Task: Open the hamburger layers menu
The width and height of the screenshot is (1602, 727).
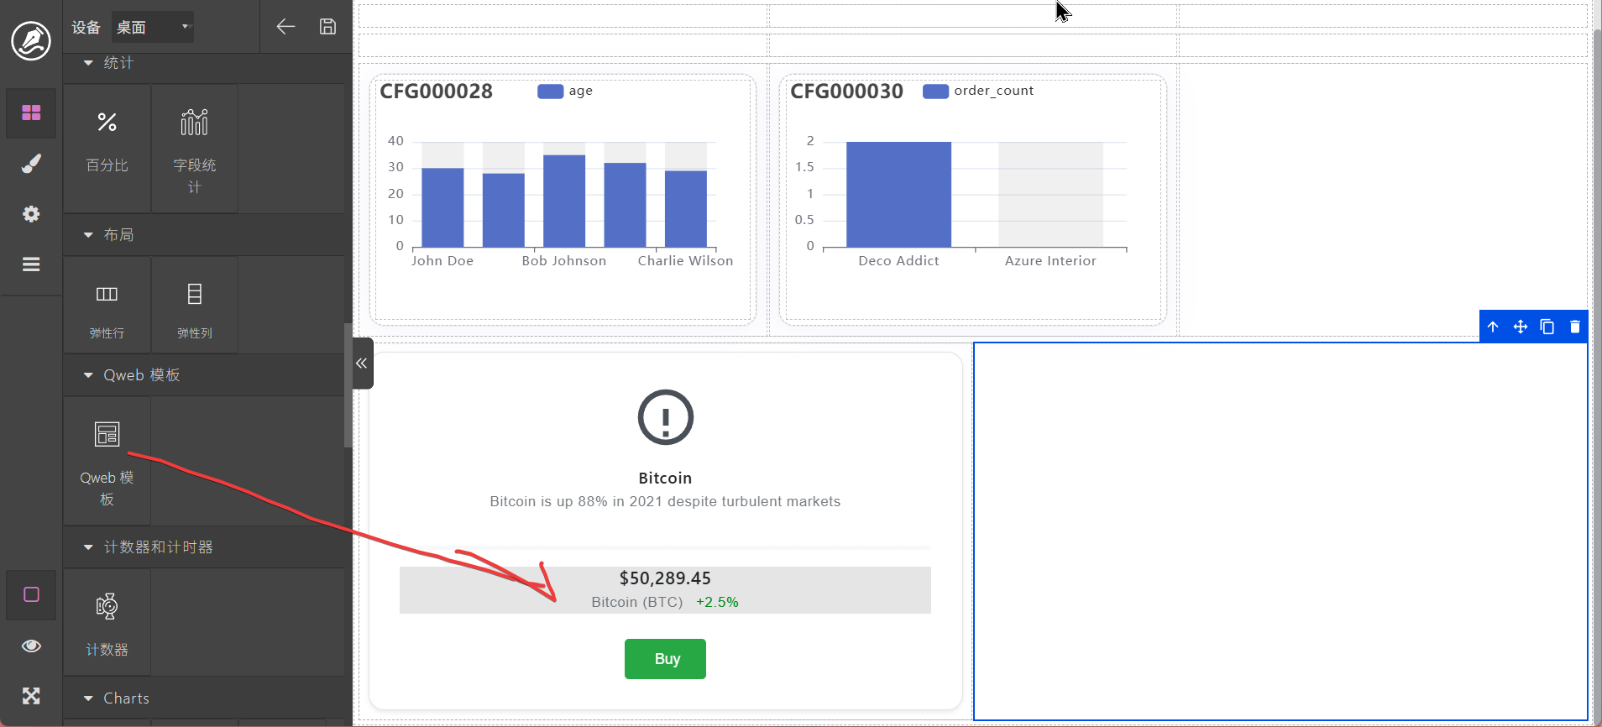Action: pos(31,264)
